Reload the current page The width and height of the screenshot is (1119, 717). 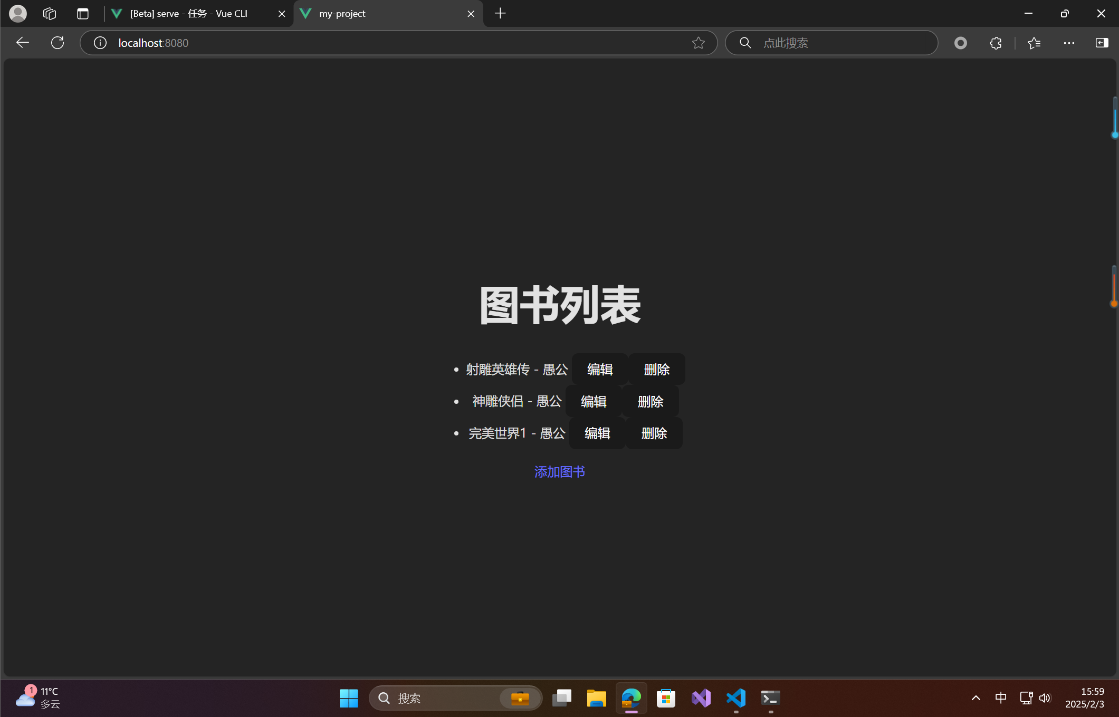coord(57,43)
